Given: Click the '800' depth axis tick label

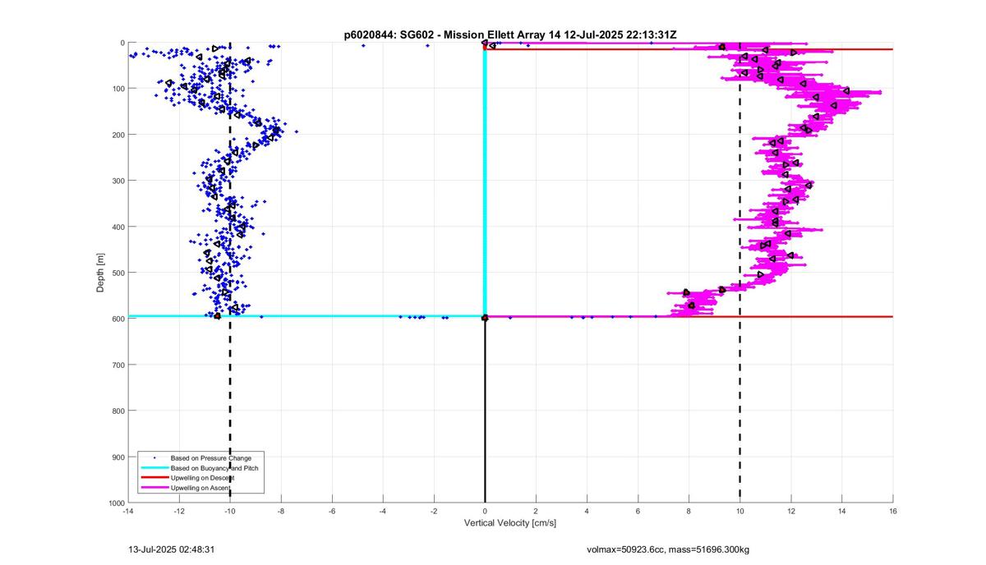Looking at the screenshot, I should click(117, 411).
